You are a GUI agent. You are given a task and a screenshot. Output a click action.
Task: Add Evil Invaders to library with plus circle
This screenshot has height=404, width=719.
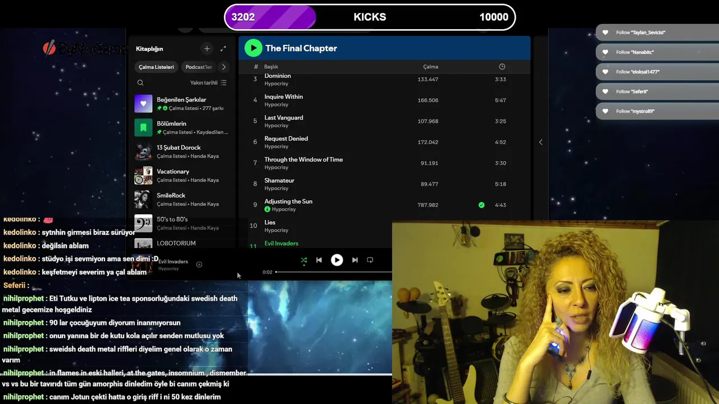click(x=199, y=264)
